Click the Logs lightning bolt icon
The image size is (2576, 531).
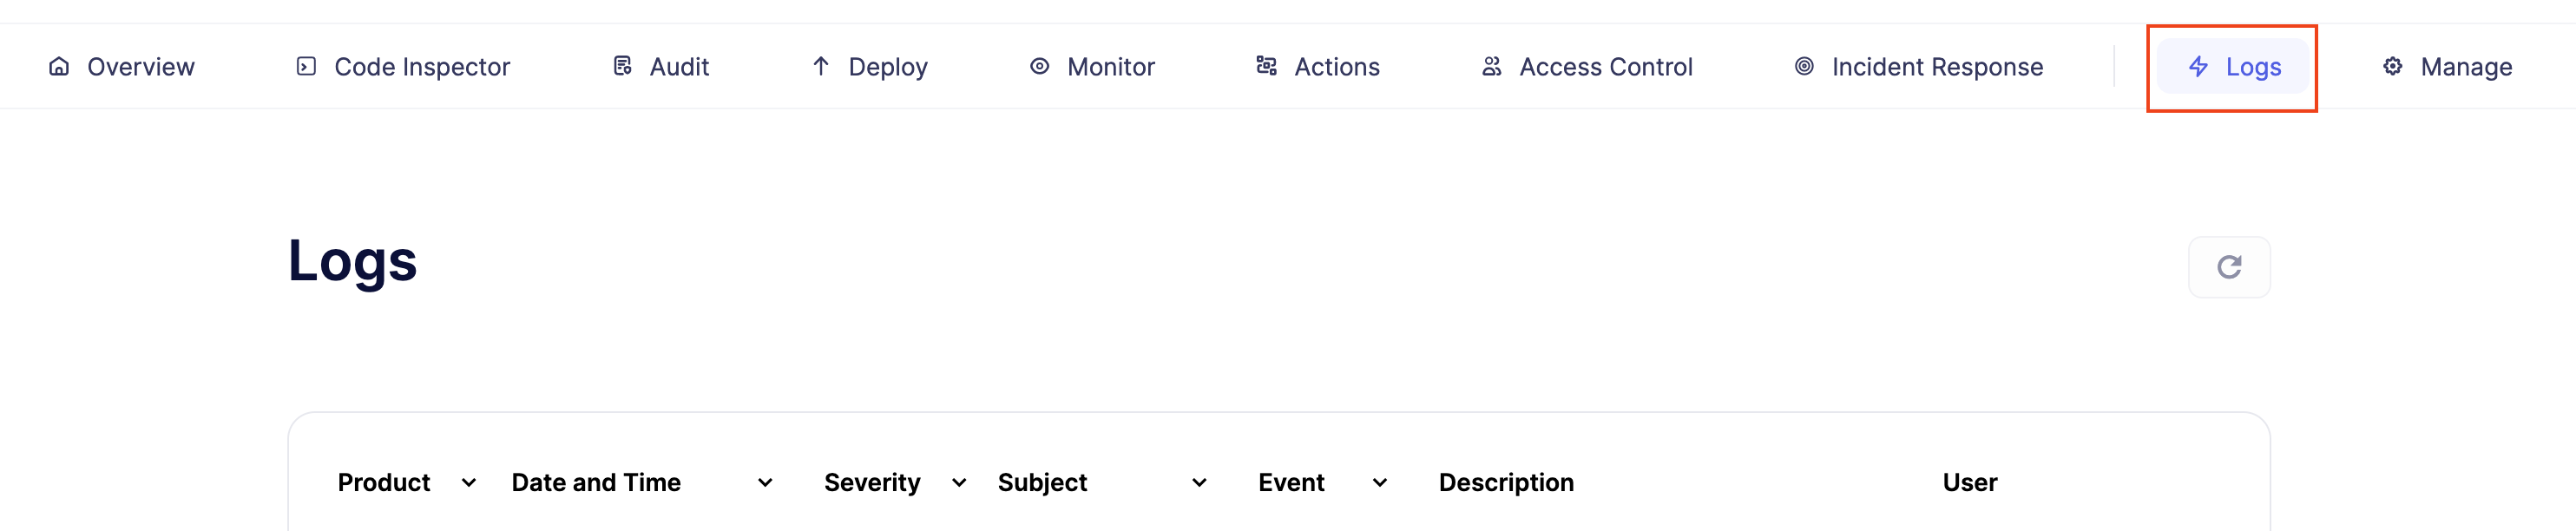tap(2198, 66)
